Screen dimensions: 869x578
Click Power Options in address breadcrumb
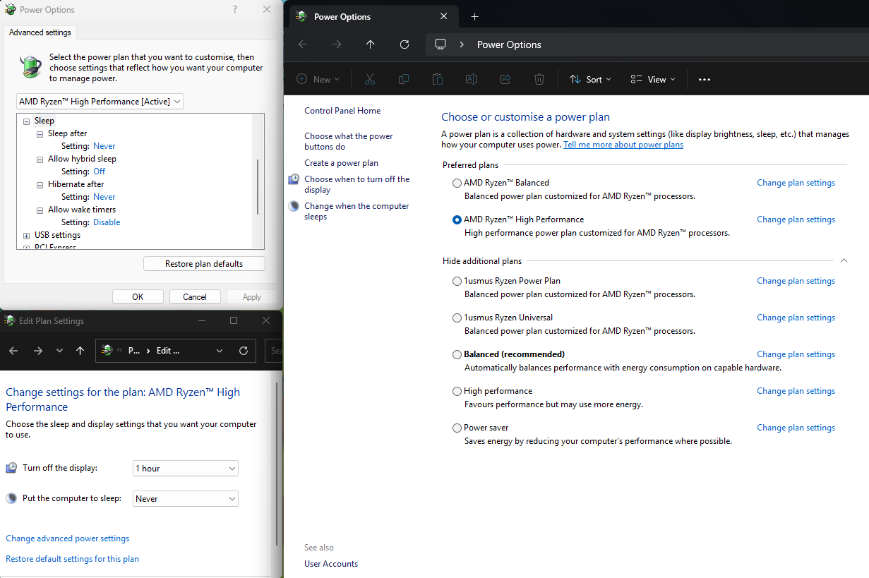click(x=509, y=44)
